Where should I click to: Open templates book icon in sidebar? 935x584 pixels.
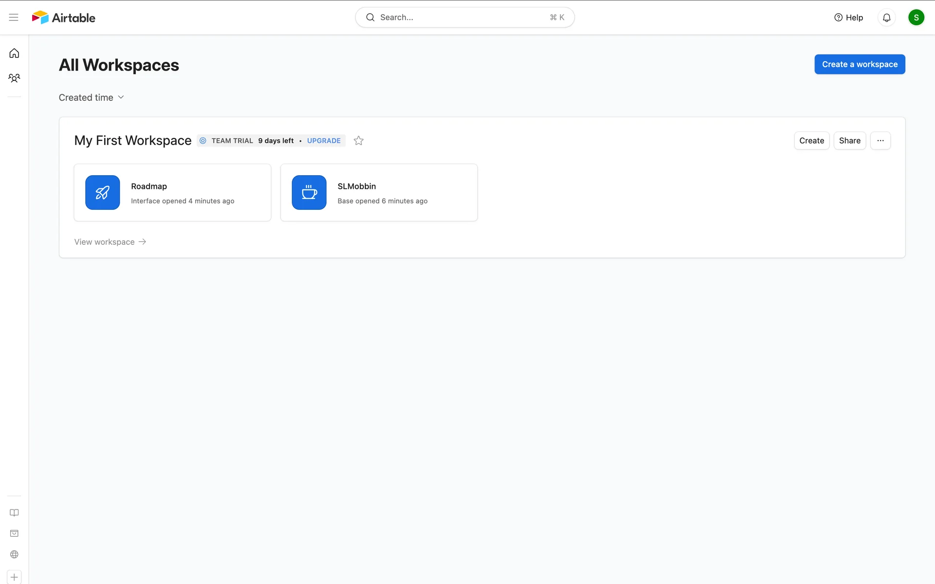(x=14, y=512)
